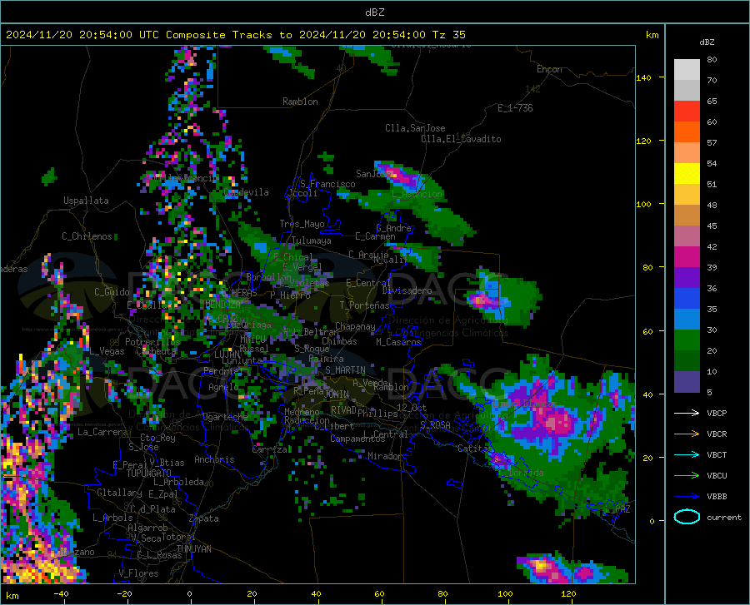Click the 'Clla.El_Cavadito' map label

point(461,139)
